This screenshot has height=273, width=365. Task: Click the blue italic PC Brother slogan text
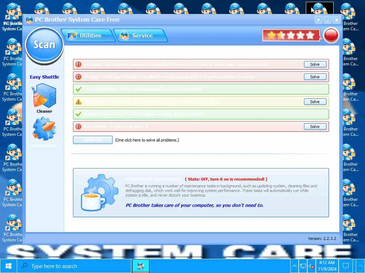click(195, 205)
